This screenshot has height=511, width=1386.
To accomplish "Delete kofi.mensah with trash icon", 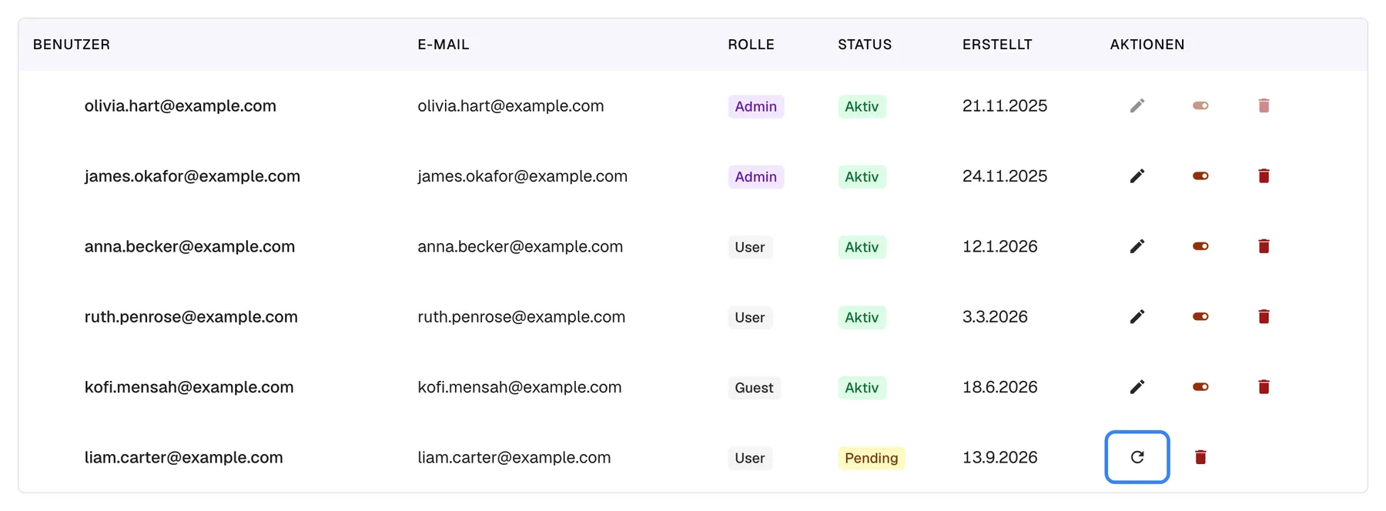I will point(1264,387).
